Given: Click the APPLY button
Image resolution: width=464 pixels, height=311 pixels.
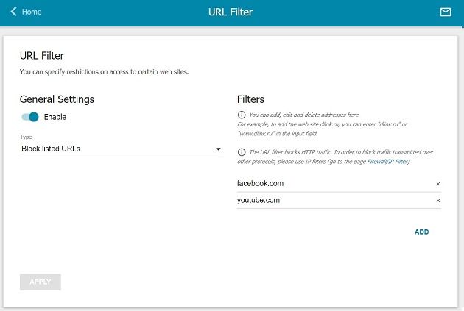Looking at the screenshot, I should 41,282.
